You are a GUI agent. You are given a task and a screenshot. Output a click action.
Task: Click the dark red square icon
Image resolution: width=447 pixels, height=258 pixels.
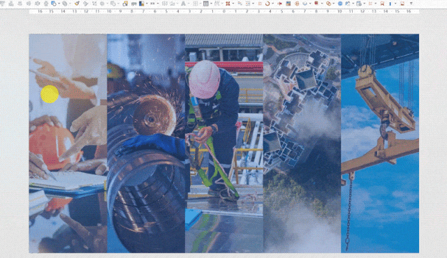point(316,3)
